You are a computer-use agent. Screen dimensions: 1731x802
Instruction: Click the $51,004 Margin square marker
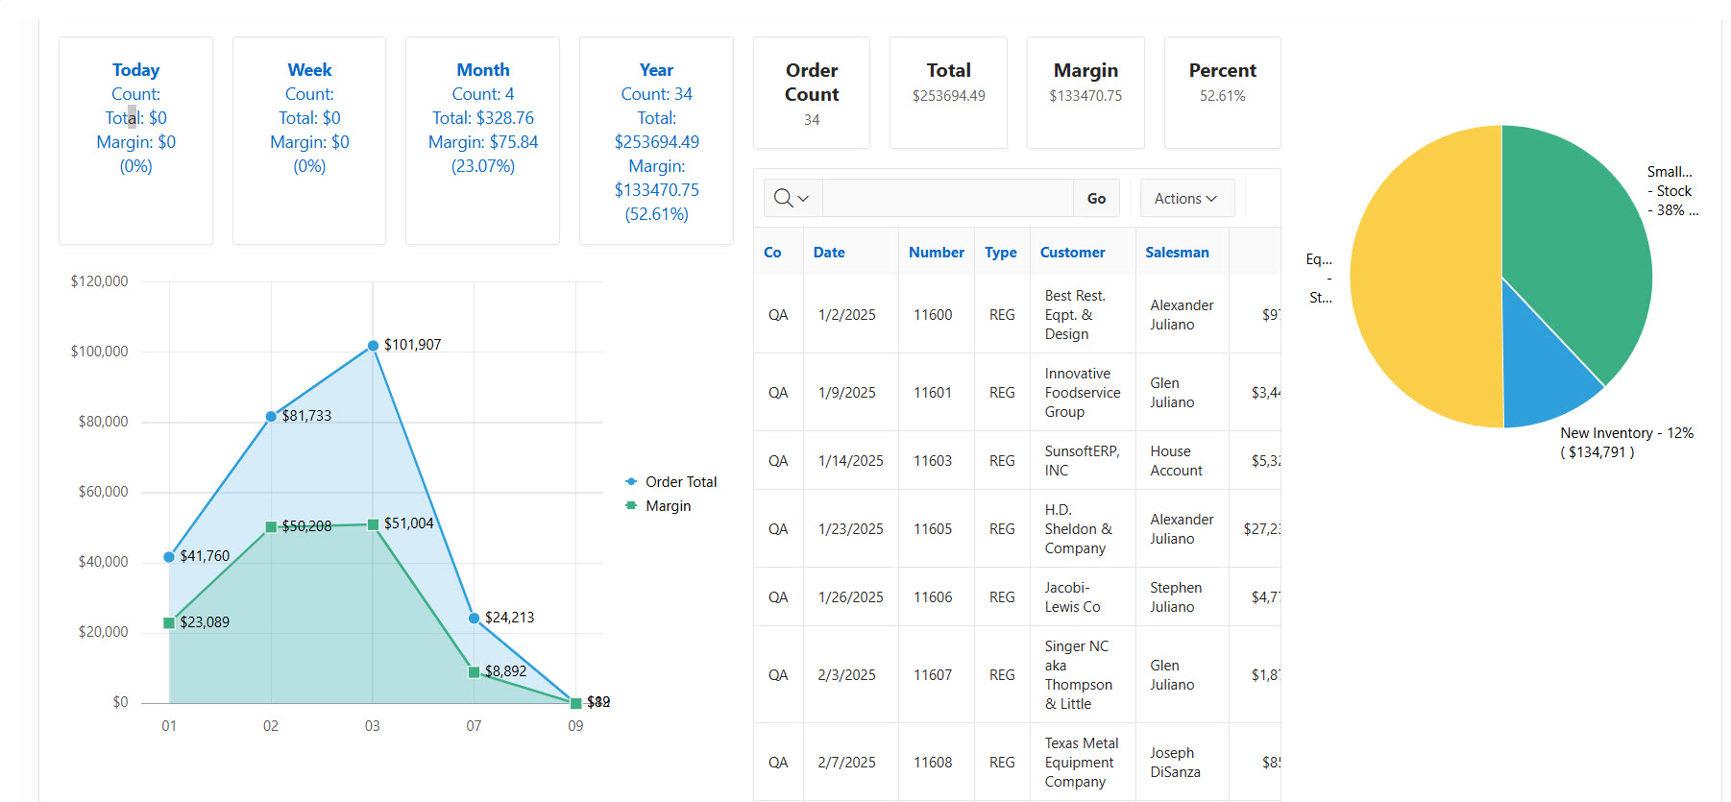pos(373,524)
